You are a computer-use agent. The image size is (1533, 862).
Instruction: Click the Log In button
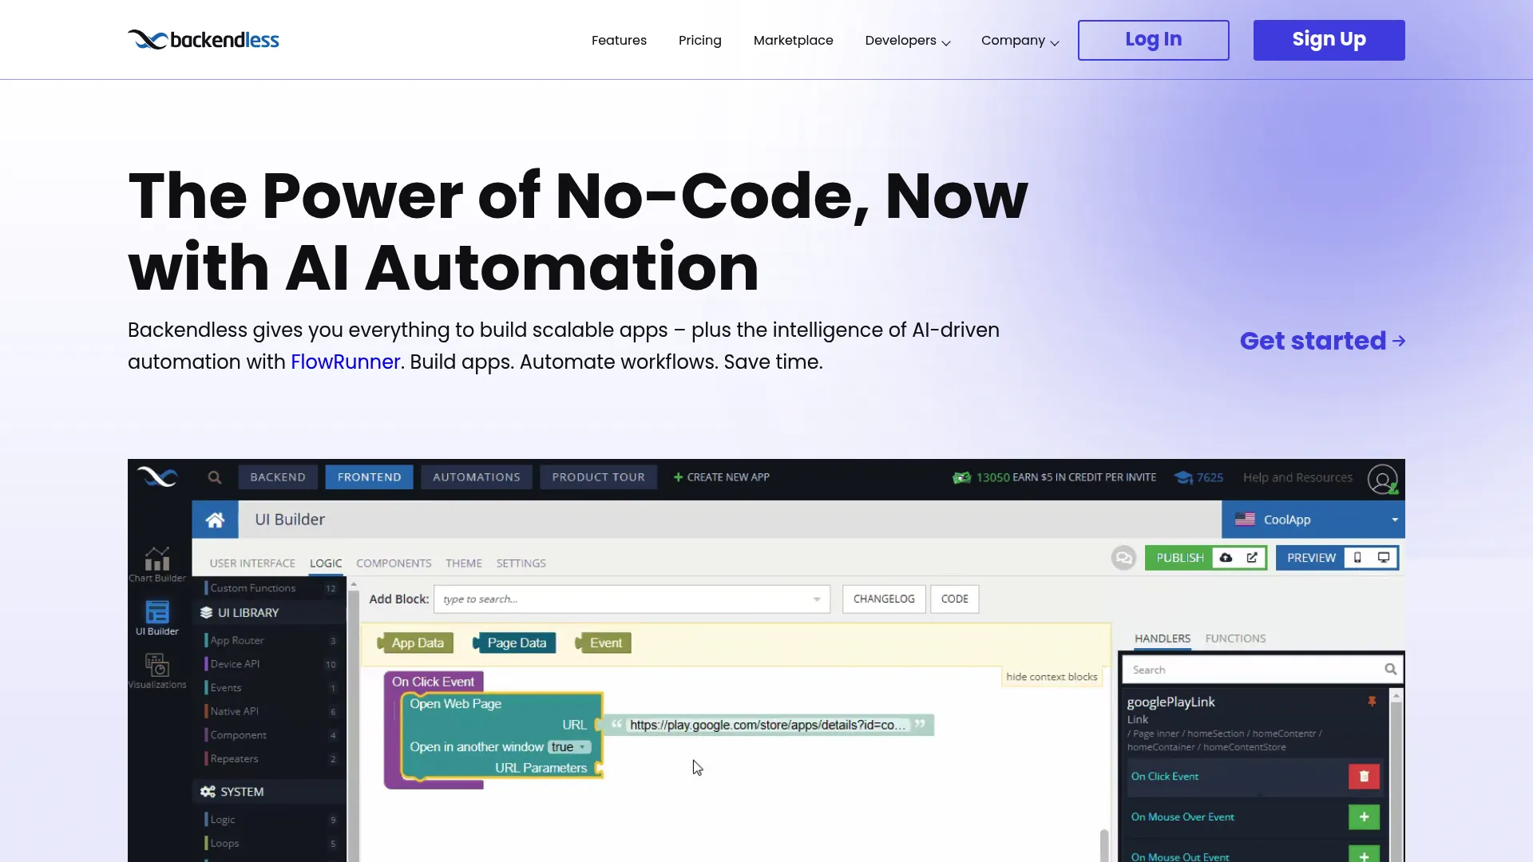(1153, 40)
